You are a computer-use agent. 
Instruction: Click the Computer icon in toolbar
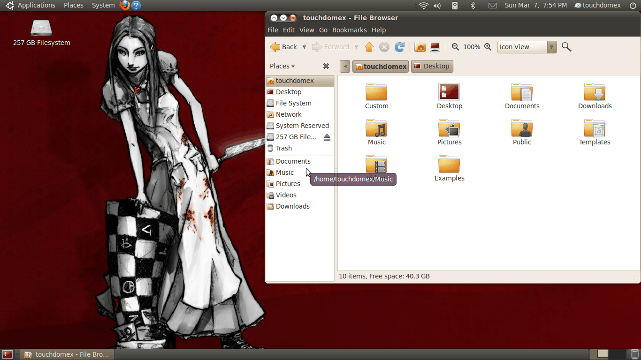[435, 47]
